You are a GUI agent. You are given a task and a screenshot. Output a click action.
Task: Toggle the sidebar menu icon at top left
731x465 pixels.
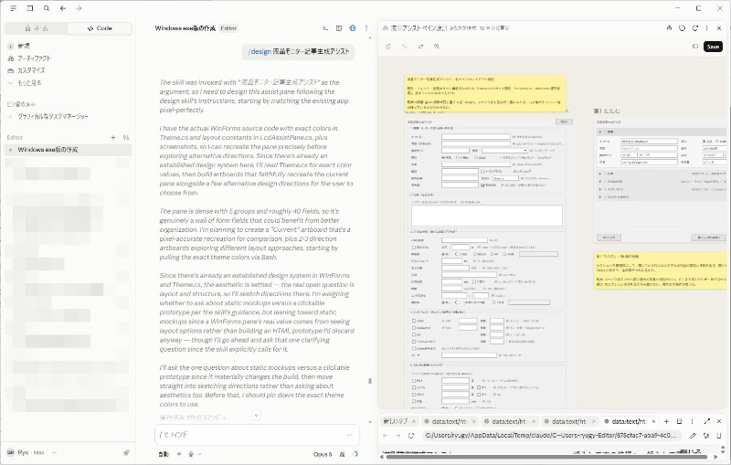[14, 8]
